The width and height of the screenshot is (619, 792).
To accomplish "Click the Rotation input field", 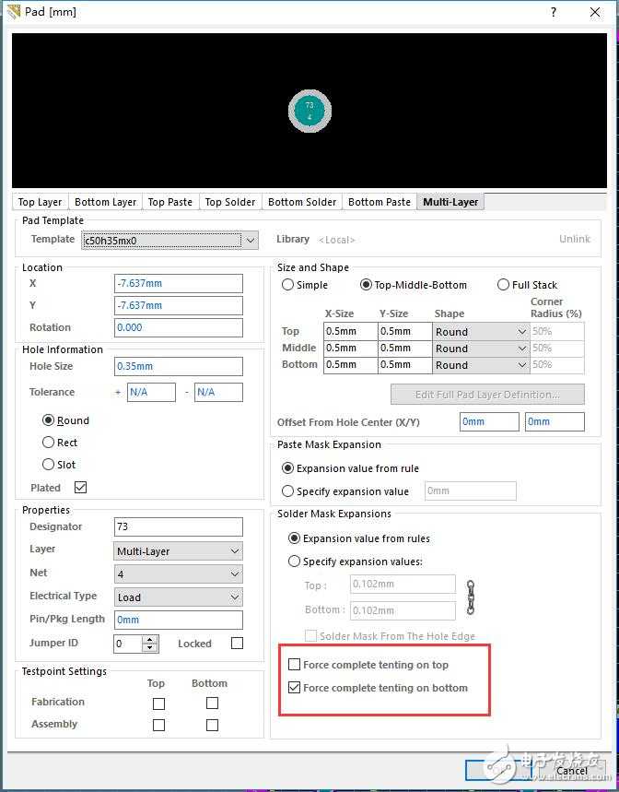I will click(x=178, y=327).
